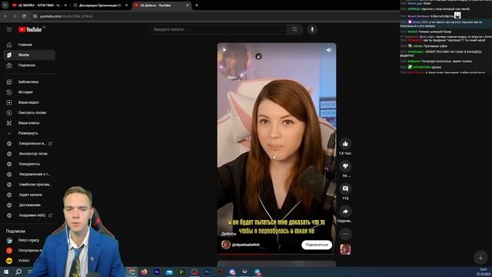Click the search magnifier button
The height and width of the screenshot is (277, 492).
pyautogui.click(x=294, y=29)
